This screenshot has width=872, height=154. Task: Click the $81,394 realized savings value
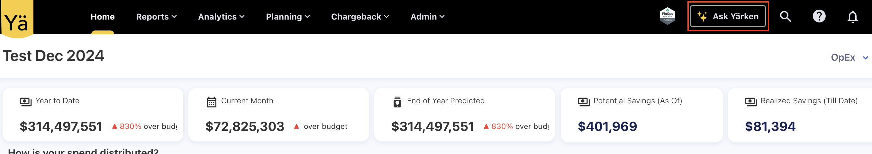point(770,127)
